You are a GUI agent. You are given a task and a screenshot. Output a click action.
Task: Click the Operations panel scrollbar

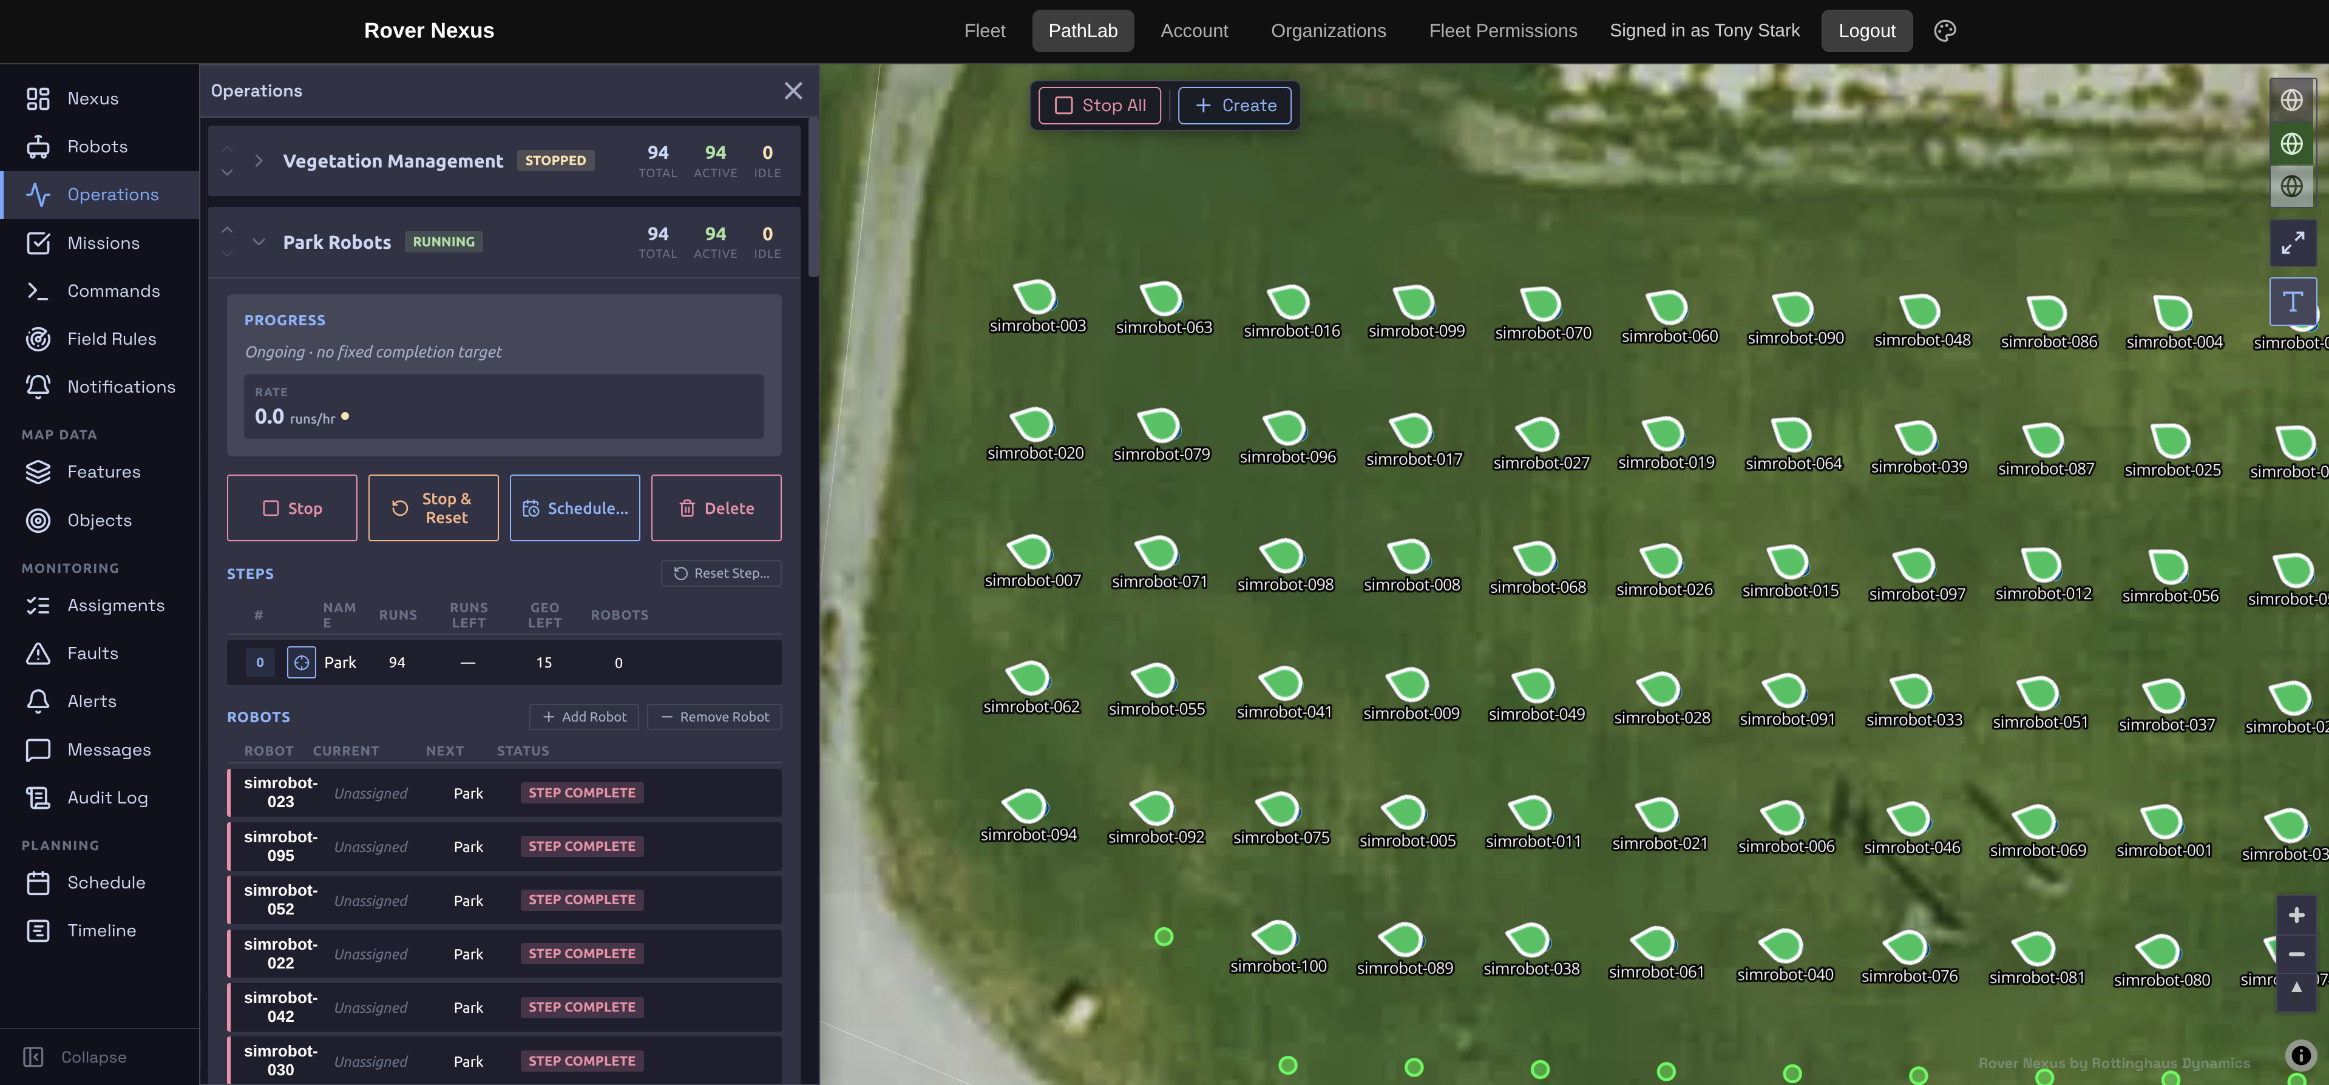813,196
